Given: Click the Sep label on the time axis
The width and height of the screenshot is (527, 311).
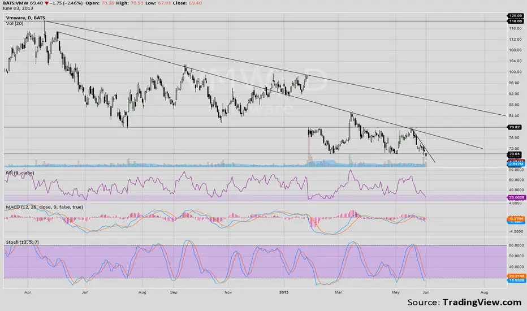Looking at the screenshot, I should 174,292.
